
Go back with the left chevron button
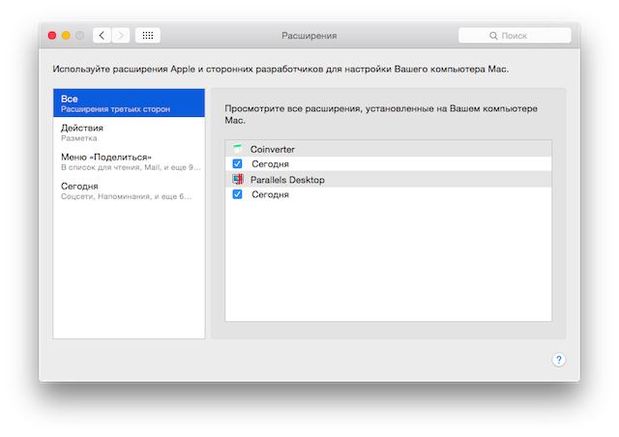(x=102, y=36)
